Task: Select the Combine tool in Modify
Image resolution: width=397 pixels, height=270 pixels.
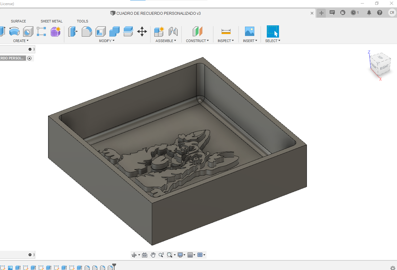Action: pos(114,31)
